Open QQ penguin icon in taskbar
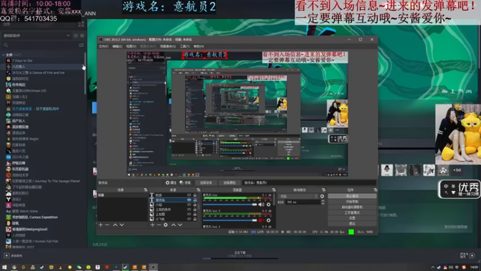 coord(61,267)
